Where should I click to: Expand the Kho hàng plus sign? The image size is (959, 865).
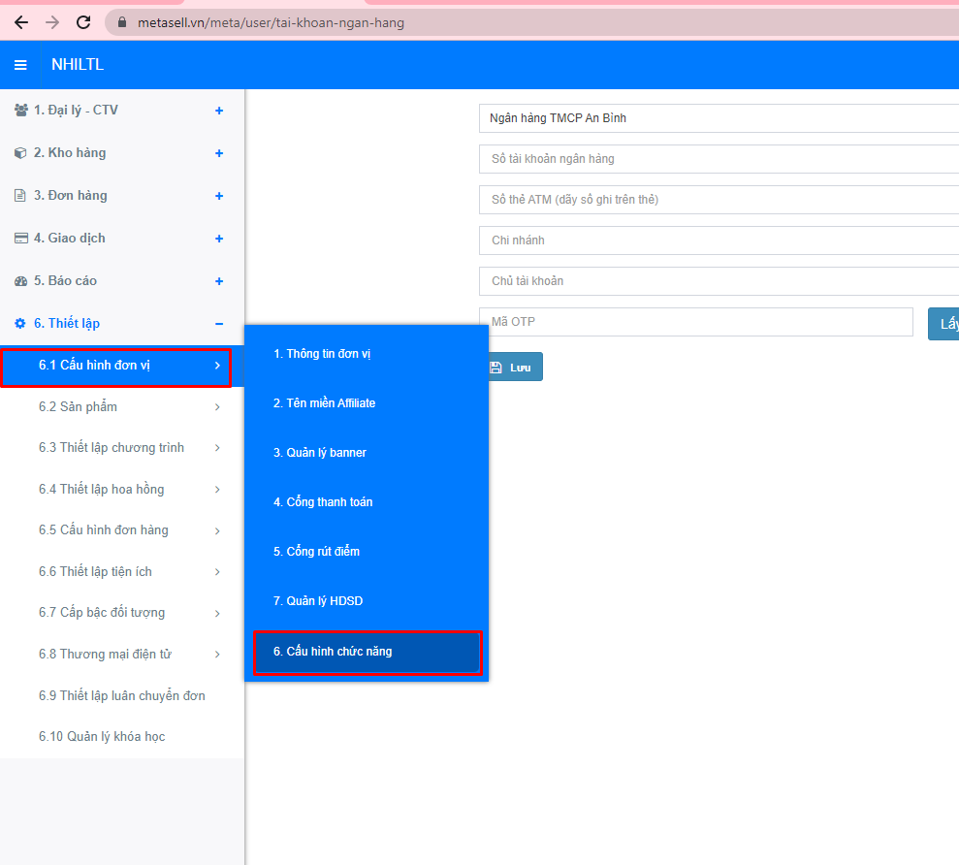(219, 153)
